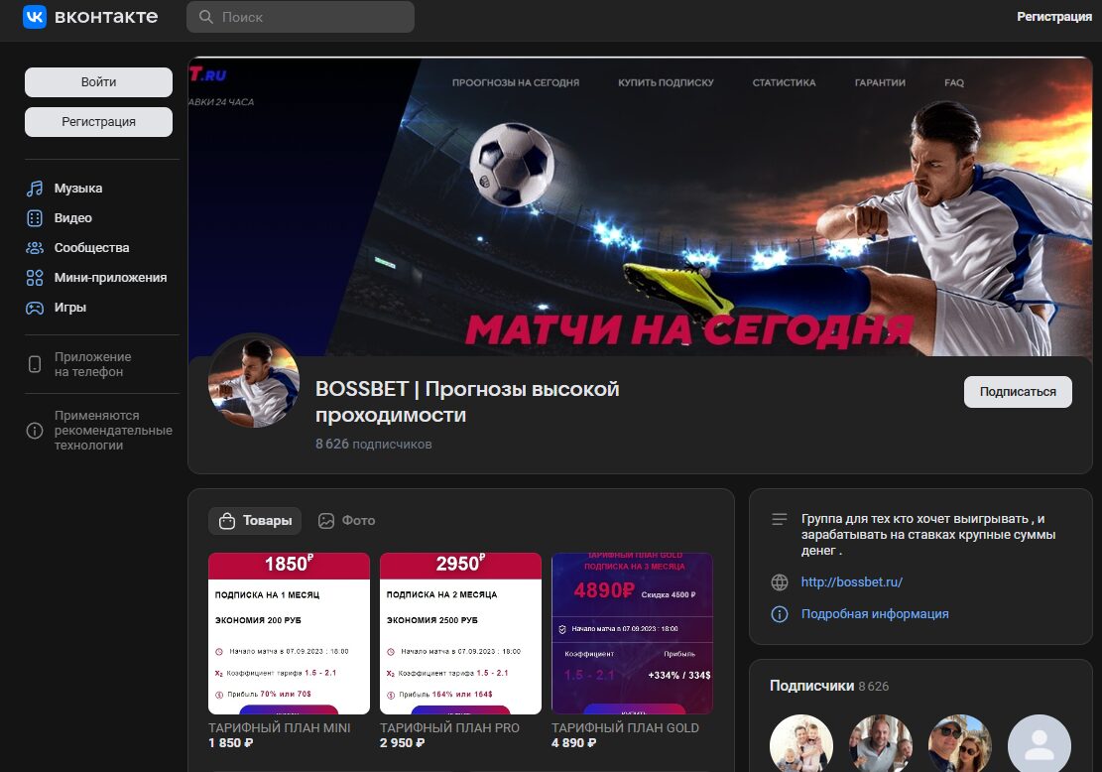Open the second subscriber avatar

pos(881,743)
